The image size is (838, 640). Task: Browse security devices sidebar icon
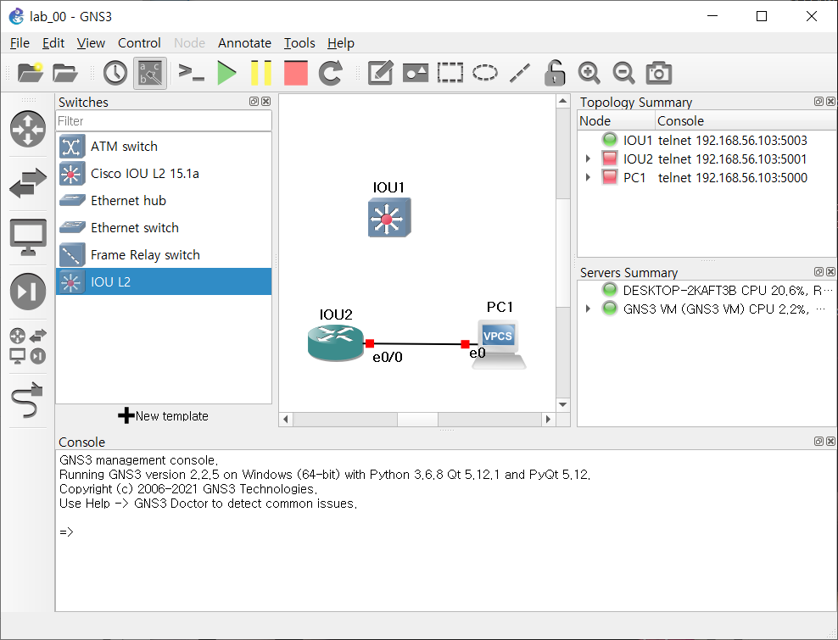[28, 292]
